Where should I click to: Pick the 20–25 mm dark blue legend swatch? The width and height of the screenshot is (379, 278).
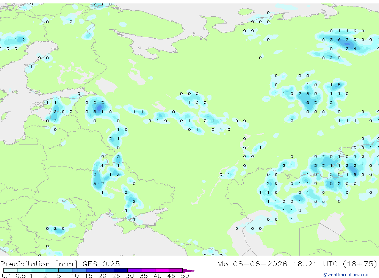click(x=107, y=270)
